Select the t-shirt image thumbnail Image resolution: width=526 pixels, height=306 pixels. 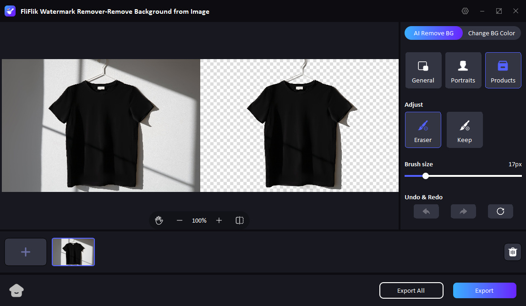pyautogui.click(x=73, y=252)
